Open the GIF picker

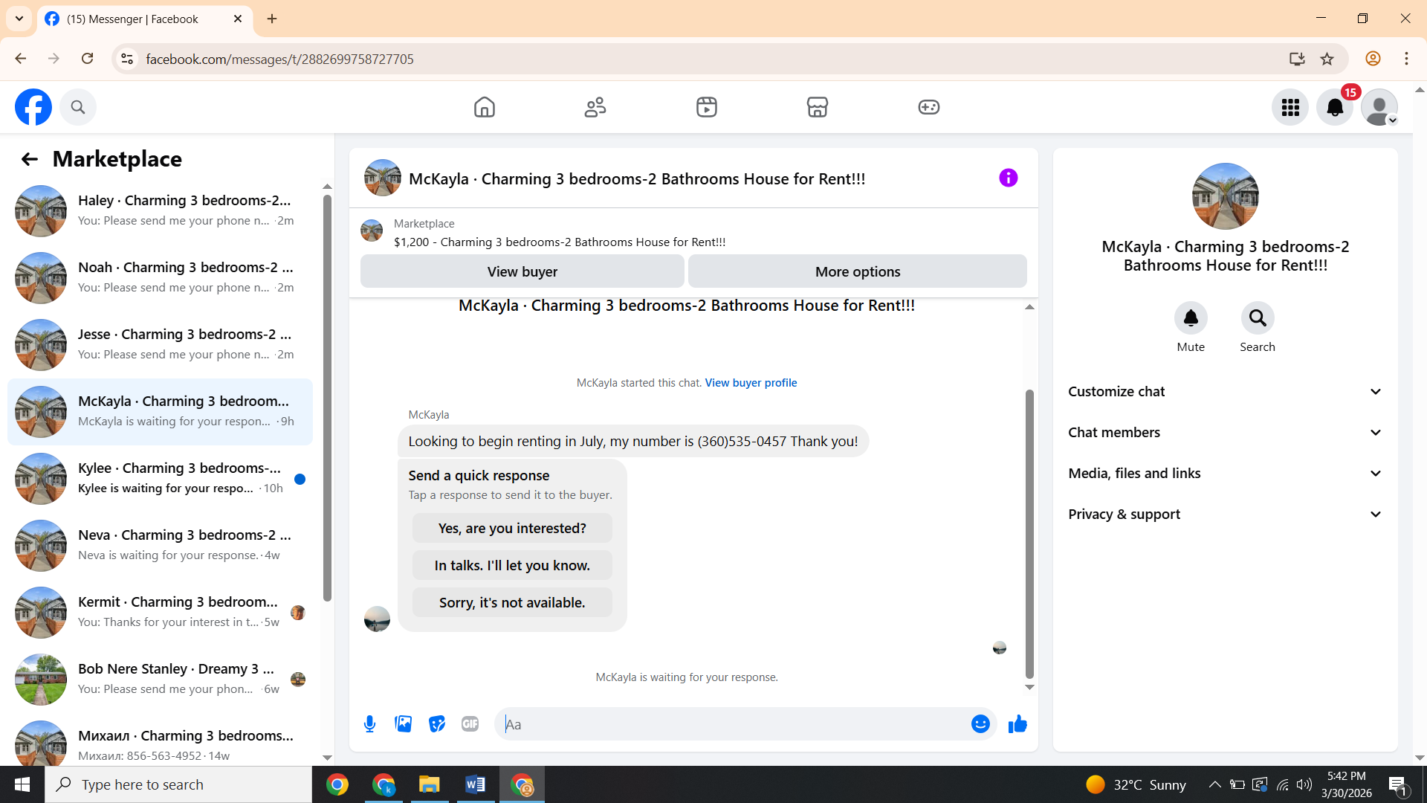(x=470, y=724)
